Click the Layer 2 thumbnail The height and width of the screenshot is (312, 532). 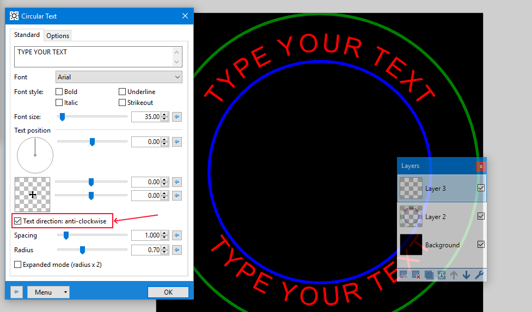pos(411,216)
